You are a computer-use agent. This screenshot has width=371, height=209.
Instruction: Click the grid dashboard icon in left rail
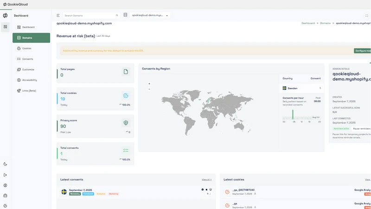(x=5, y=27)
